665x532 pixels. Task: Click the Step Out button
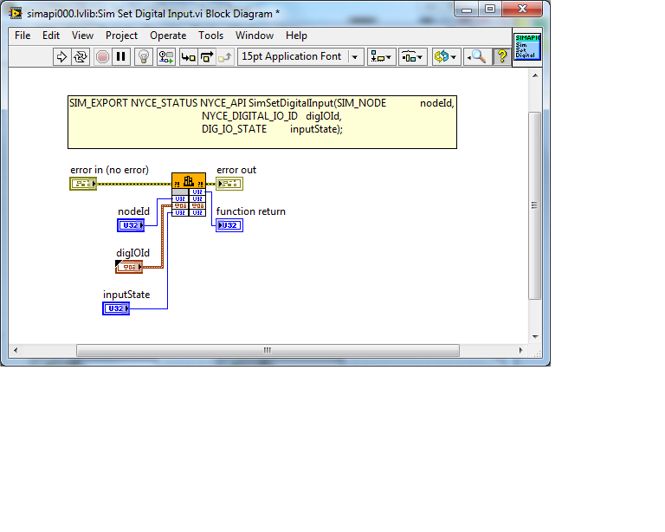pyautogui.click(x=225, y=57)
